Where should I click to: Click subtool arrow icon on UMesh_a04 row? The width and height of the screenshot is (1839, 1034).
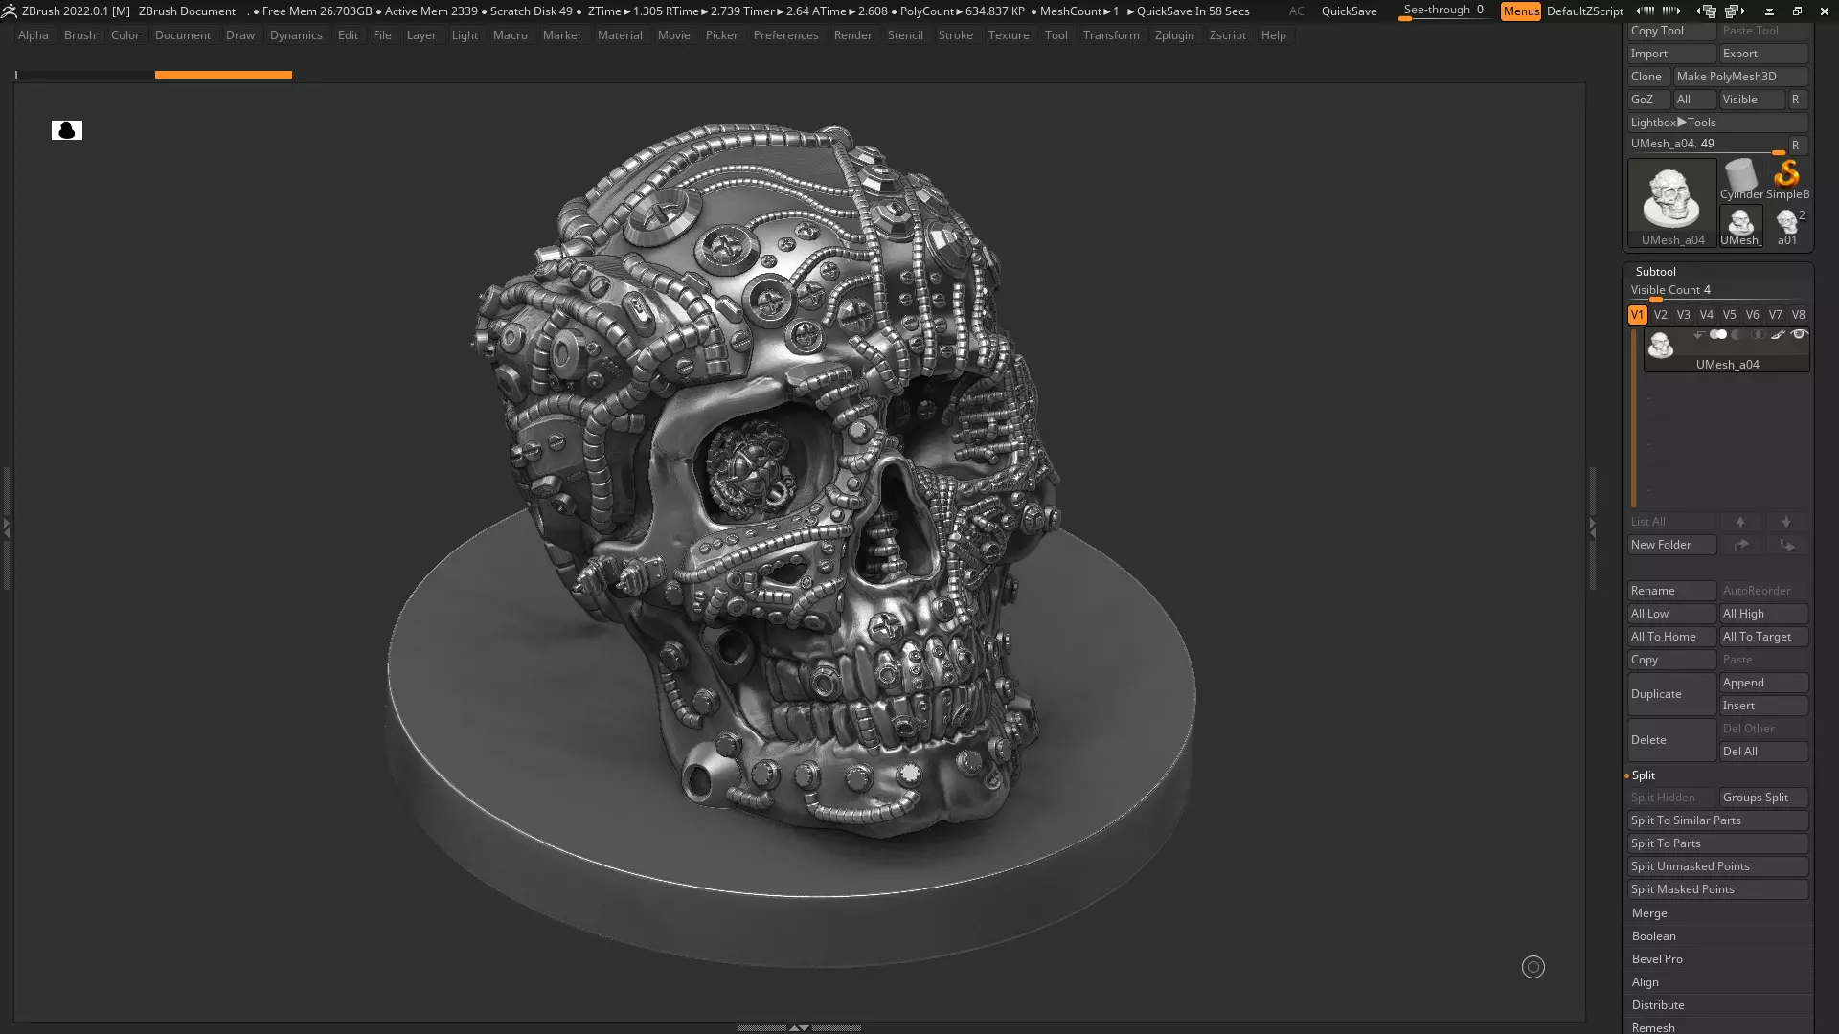click(x=1698, y=335)
